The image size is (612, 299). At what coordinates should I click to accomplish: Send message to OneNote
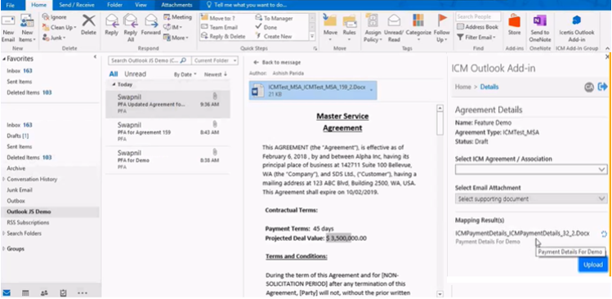point(539,28)
